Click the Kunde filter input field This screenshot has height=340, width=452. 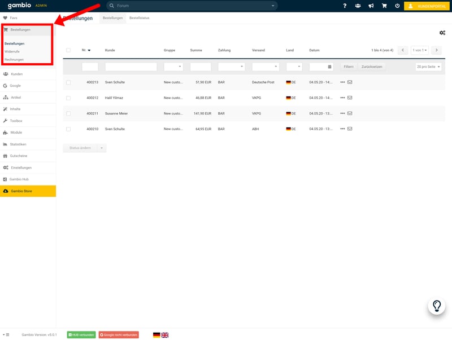pos(131,67)
